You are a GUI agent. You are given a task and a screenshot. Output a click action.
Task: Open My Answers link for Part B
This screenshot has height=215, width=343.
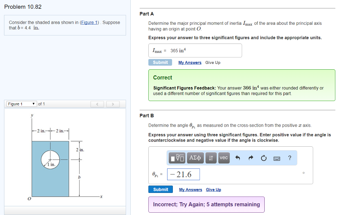191,190
